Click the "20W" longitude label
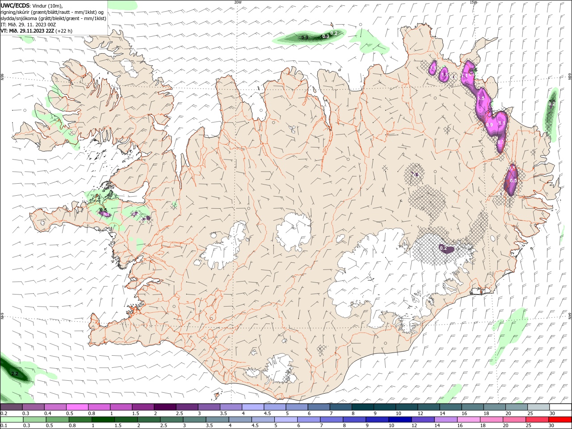The image size is (572, 429). [x=238, y=2]
